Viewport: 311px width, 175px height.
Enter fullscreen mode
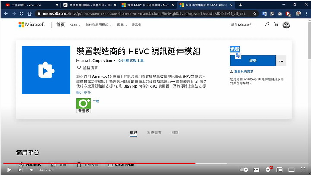coord(303,170)
